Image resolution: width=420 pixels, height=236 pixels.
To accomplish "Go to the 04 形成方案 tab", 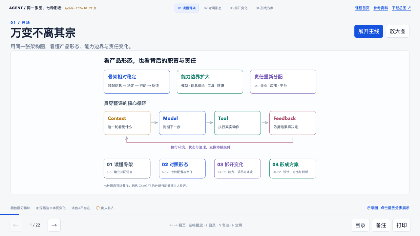I will 264,8.
